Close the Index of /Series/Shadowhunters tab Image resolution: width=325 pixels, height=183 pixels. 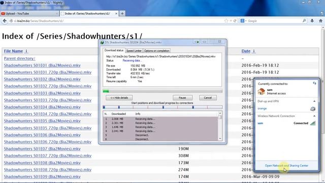point(116,14)
